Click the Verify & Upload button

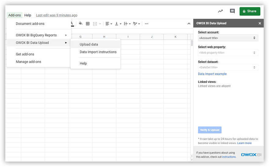click(x=210, y=130)
